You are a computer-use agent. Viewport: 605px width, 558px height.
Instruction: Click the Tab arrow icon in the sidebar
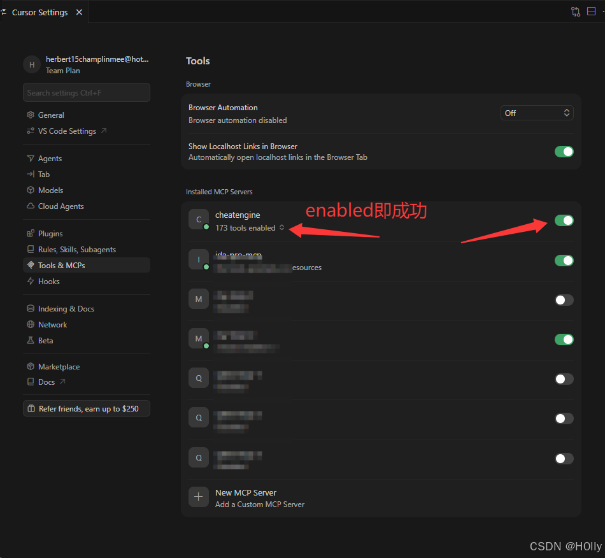click(x=31, y=174)
